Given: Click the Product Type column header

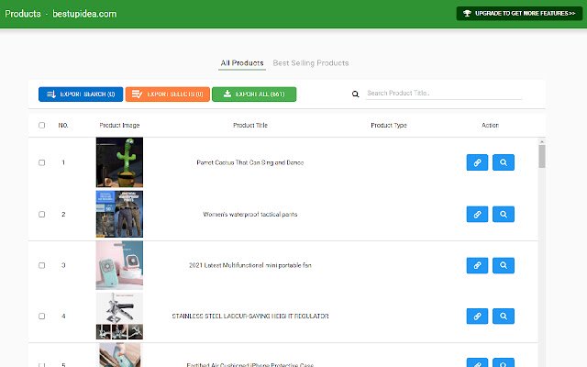Looking at the screenshot, I should pos(389,125).
